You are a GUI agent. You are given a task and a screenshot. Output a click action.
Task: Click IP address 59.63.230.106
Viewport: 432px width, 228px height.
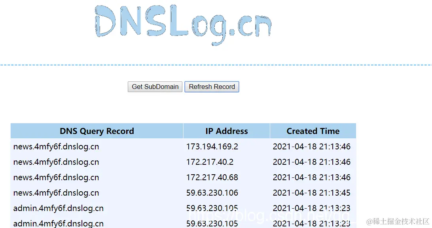pyautogui.click(x=212, y=193)
